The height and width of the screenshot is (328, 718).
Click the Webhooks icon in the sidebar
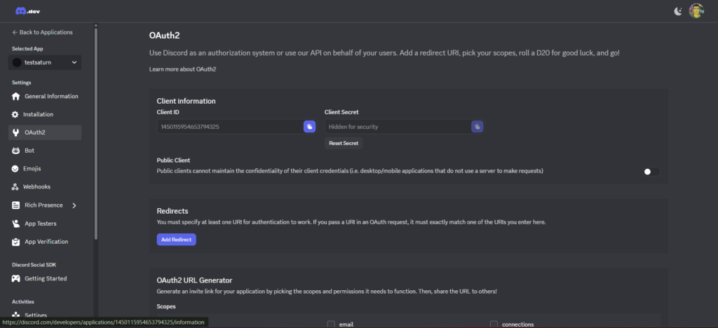16,187
